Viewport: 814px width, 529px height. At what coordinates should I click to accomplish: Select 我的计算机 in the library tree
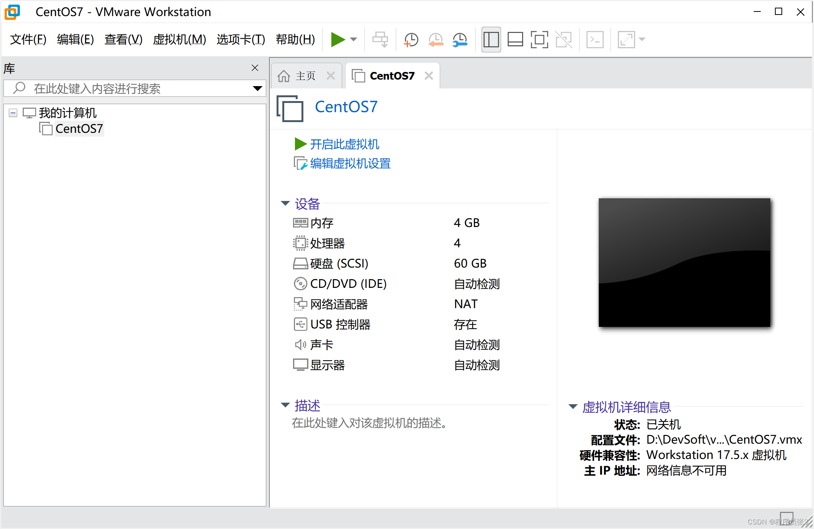68,113
